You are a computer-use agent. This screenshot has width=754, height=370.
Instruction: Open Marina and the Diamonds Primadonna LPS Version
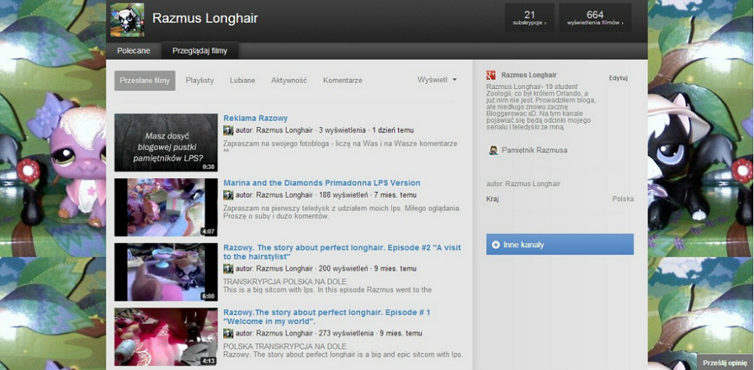click(322, 183)
